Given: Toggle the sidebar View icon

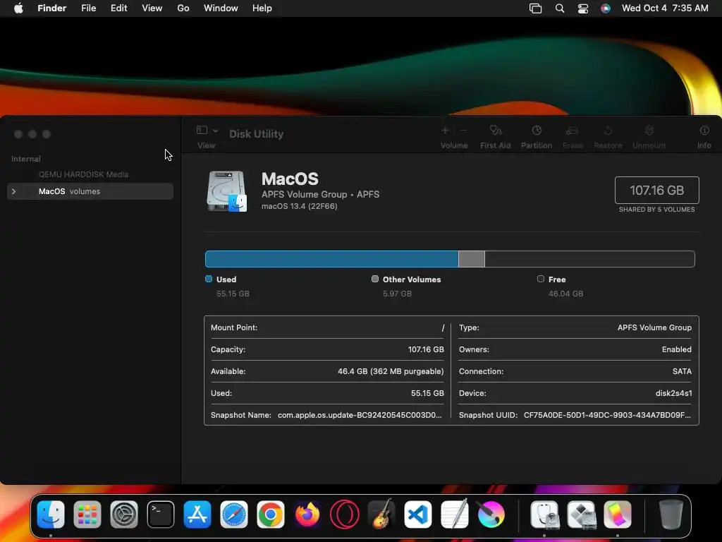Looking at the screenshot, I should click(202, 130).
